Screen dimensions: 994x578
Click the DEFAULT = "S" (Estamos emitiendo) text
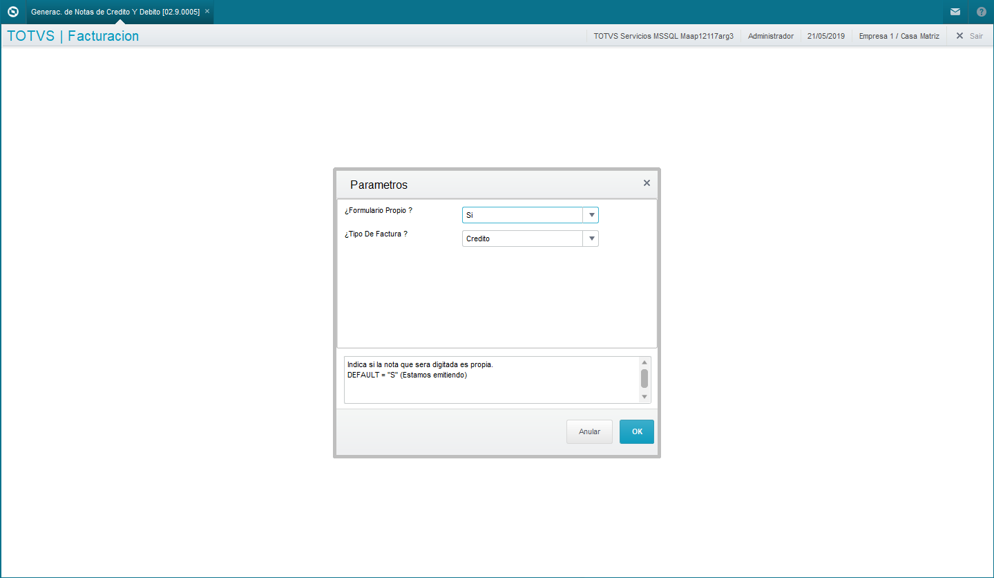click(408, 375)
